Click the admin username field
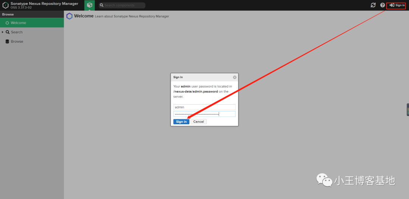This screenshot has height=199, width=409. (204, 107)
